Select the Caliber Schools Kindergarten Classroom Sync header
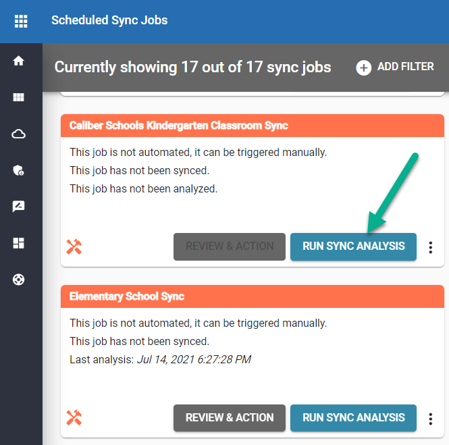The width and height of the screenshot is (449, 445). click(x=179, y=126)
